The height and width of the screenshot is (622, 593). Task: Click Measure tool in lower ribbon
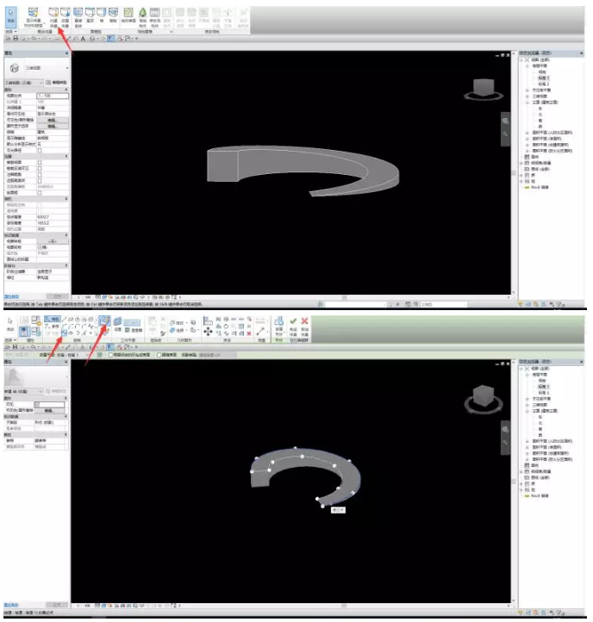click(261, 331)
